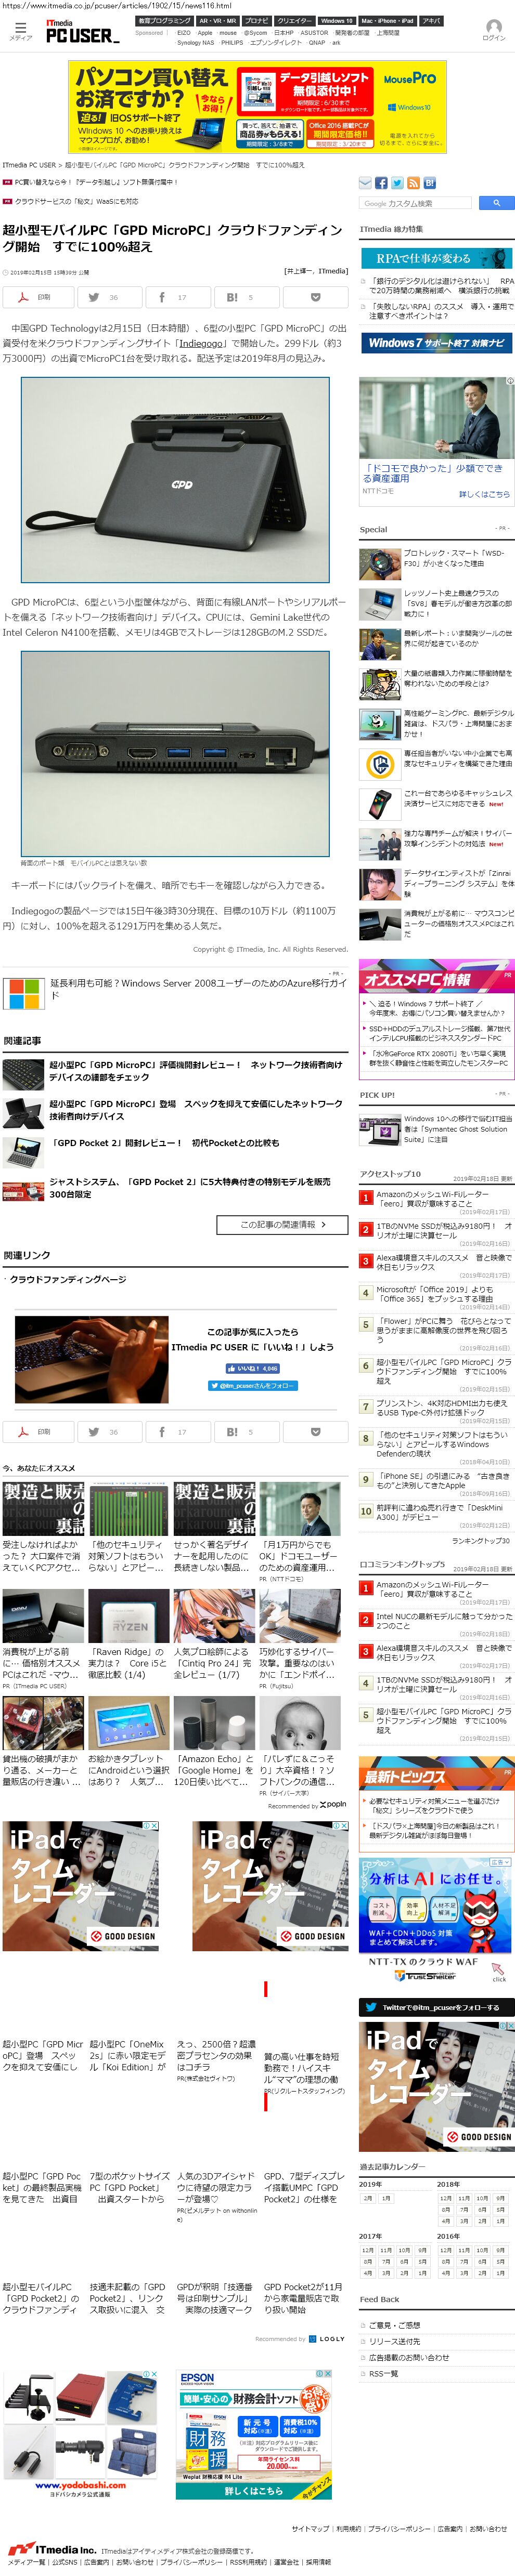Open the プロナビ nav tab
The height and width of the screenshot is (2576, 515).
(257, 21)
